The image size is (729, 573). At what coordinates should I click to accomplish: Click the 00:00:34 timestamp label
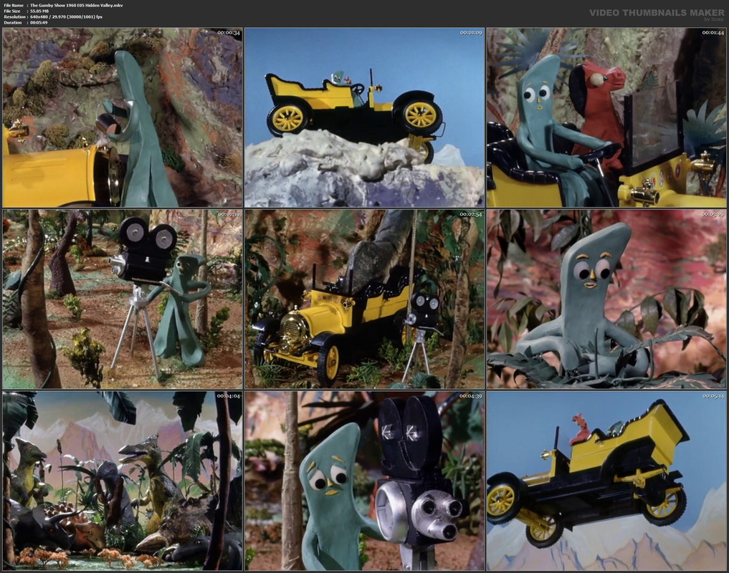[229, 32]
